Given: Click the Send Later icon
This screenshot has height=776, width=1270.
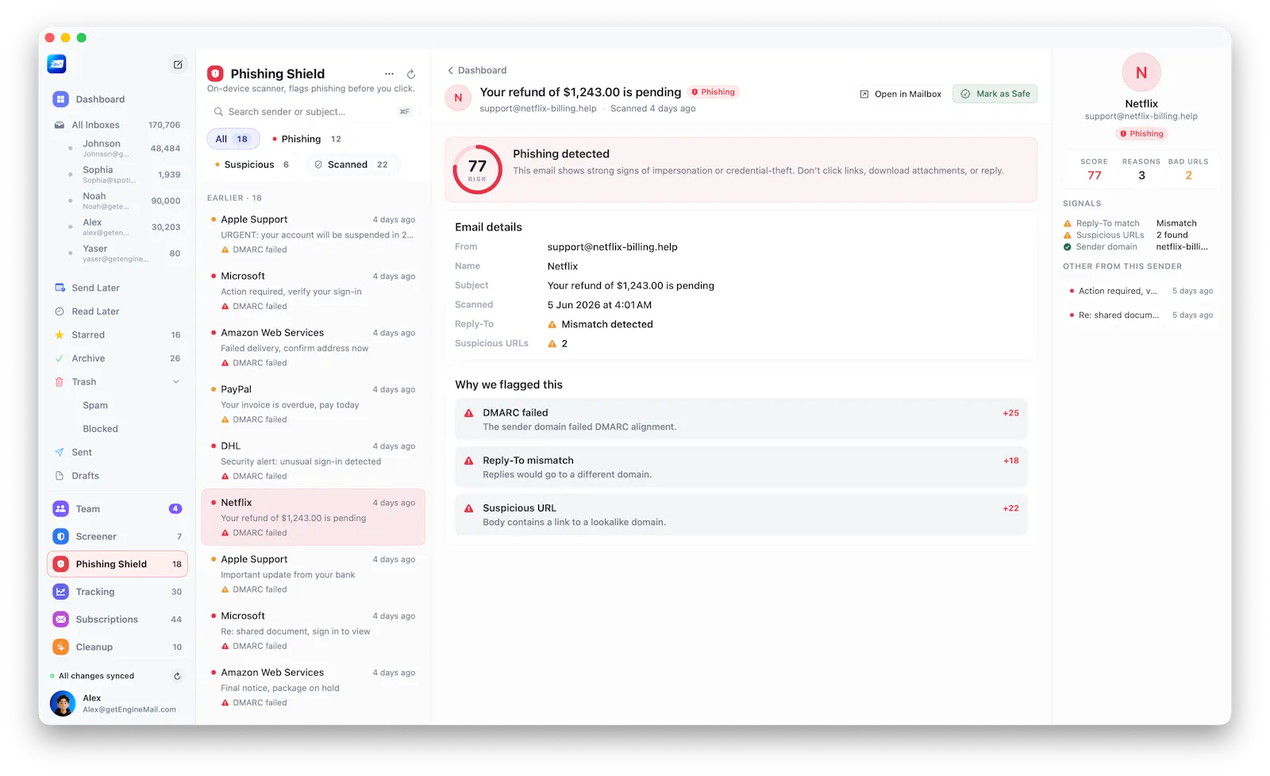Looking at the screenshot, I should [60, 288].
